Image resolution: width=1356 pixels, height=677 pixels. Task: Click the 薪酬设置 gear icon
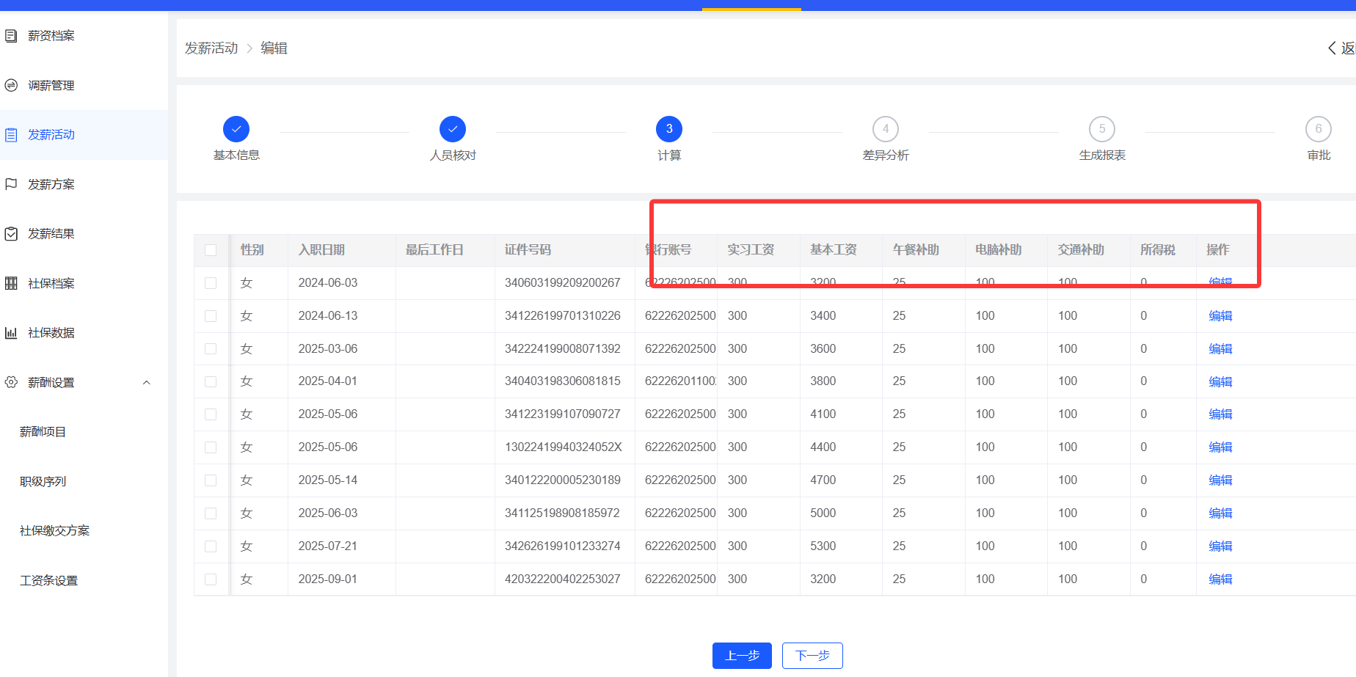[11, 382]
